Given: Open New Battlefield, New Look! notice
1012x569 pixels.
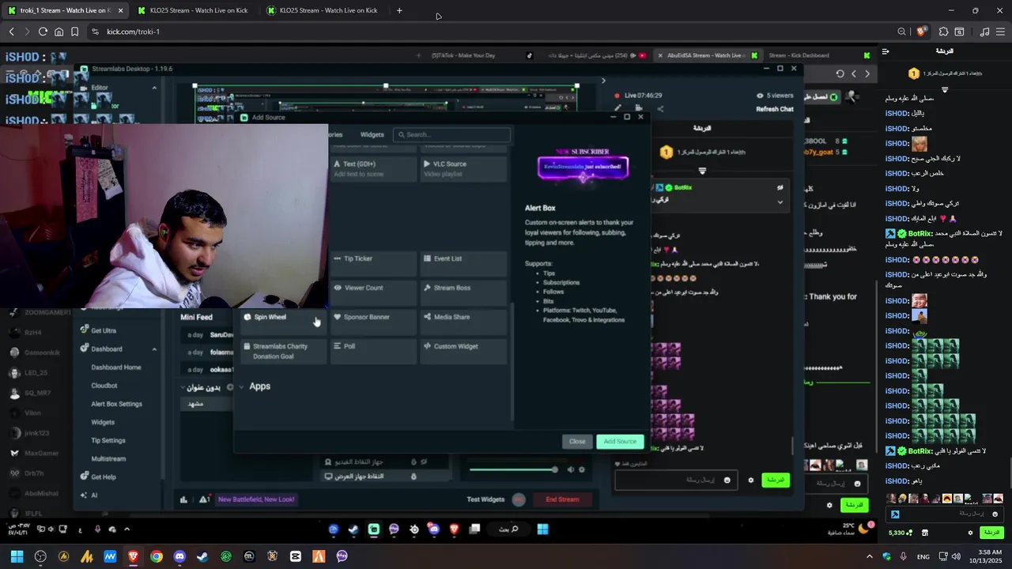Looking at the screenshot, I should (256, 499).
